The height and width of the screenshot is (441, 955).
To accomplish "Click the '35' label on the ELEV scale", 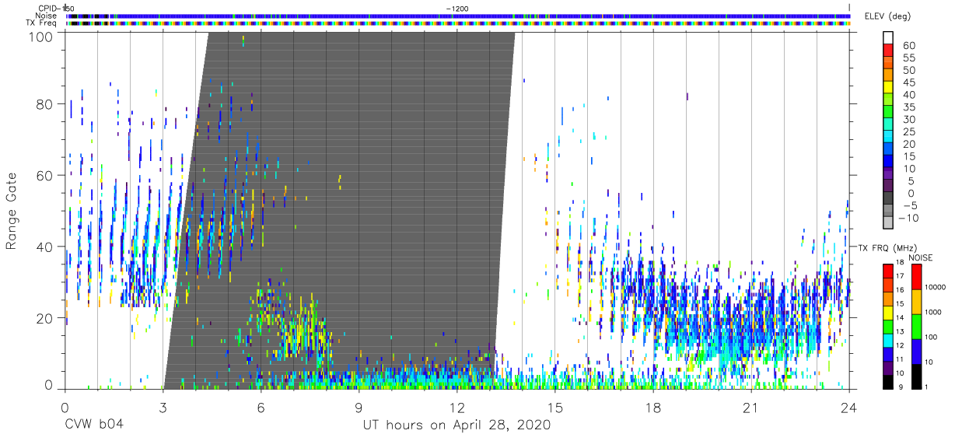I will tap(909, 107).
